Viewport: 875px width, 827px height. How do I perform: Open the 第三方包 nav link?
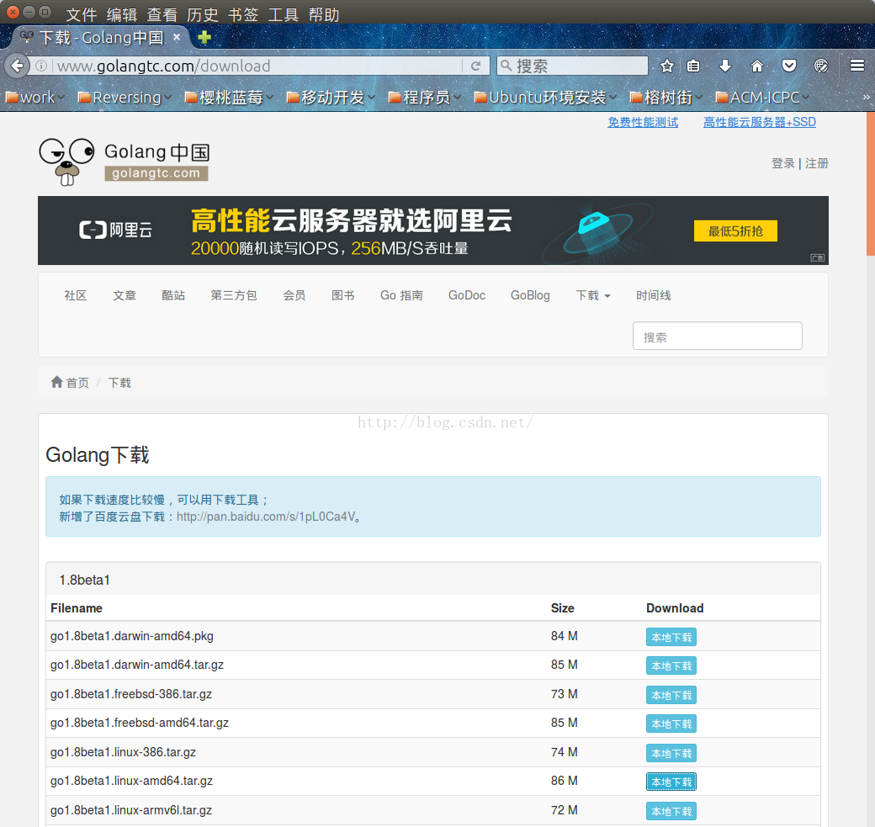point(234,295)
